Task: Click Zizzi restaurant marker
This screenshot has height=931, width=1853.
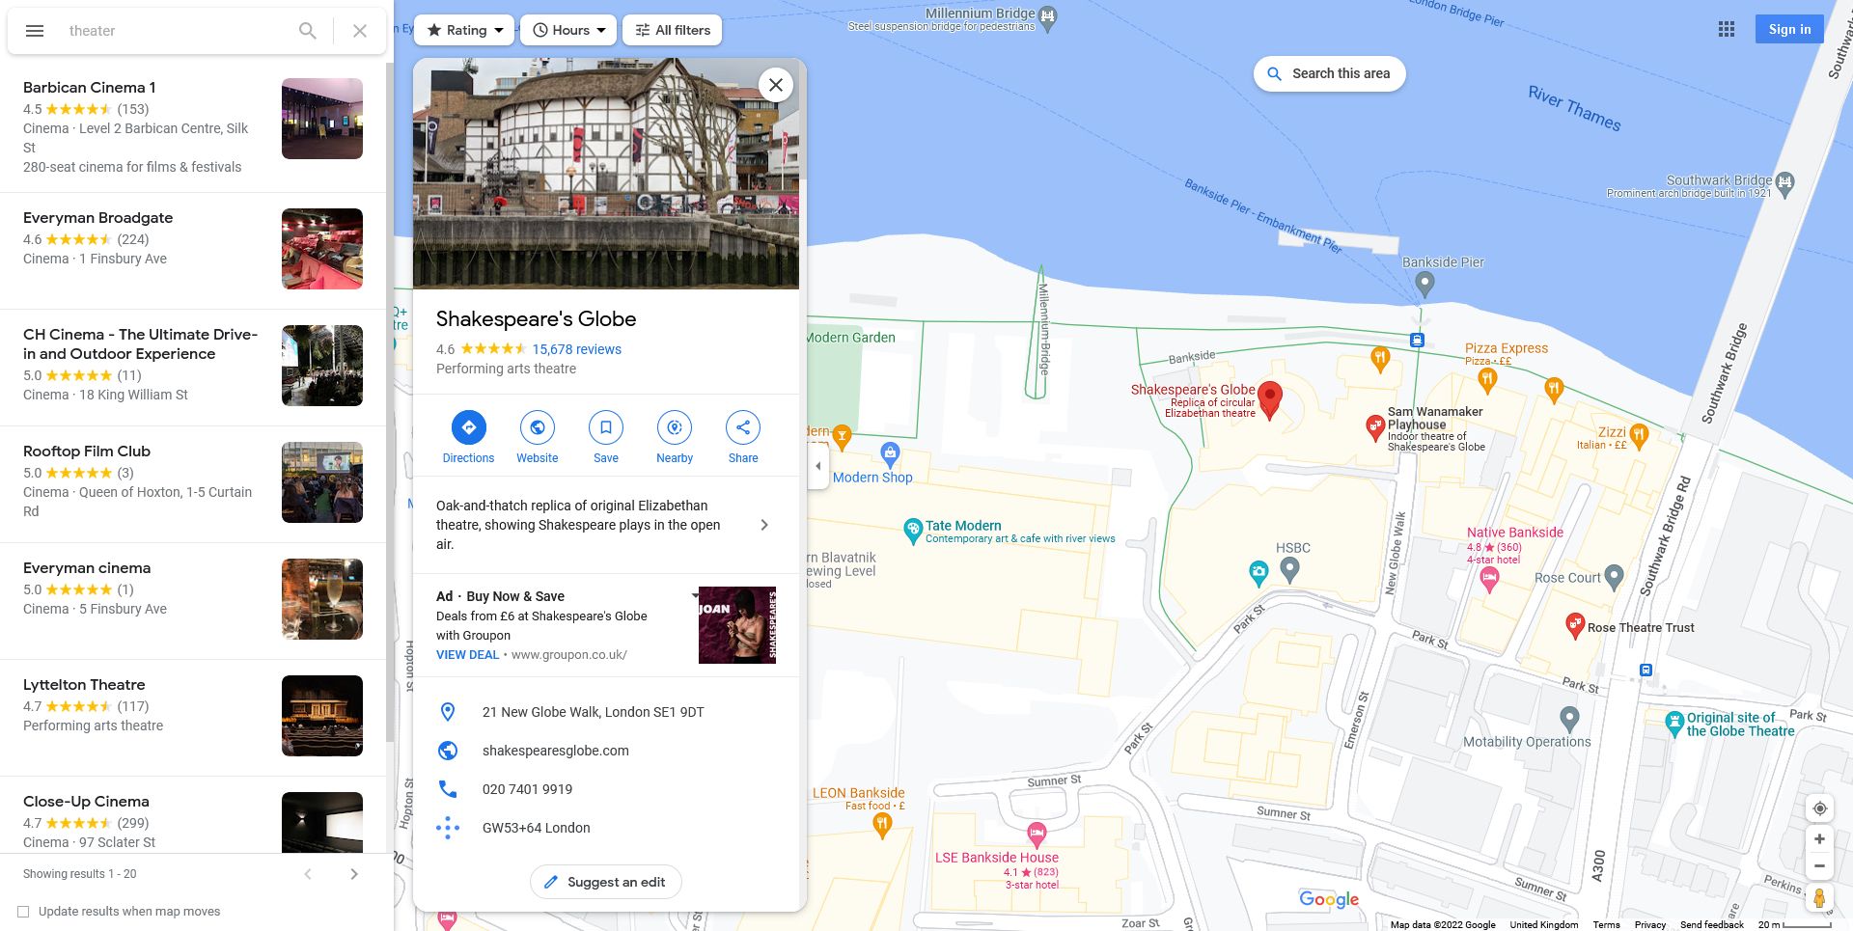Action: pos(1639,436)
